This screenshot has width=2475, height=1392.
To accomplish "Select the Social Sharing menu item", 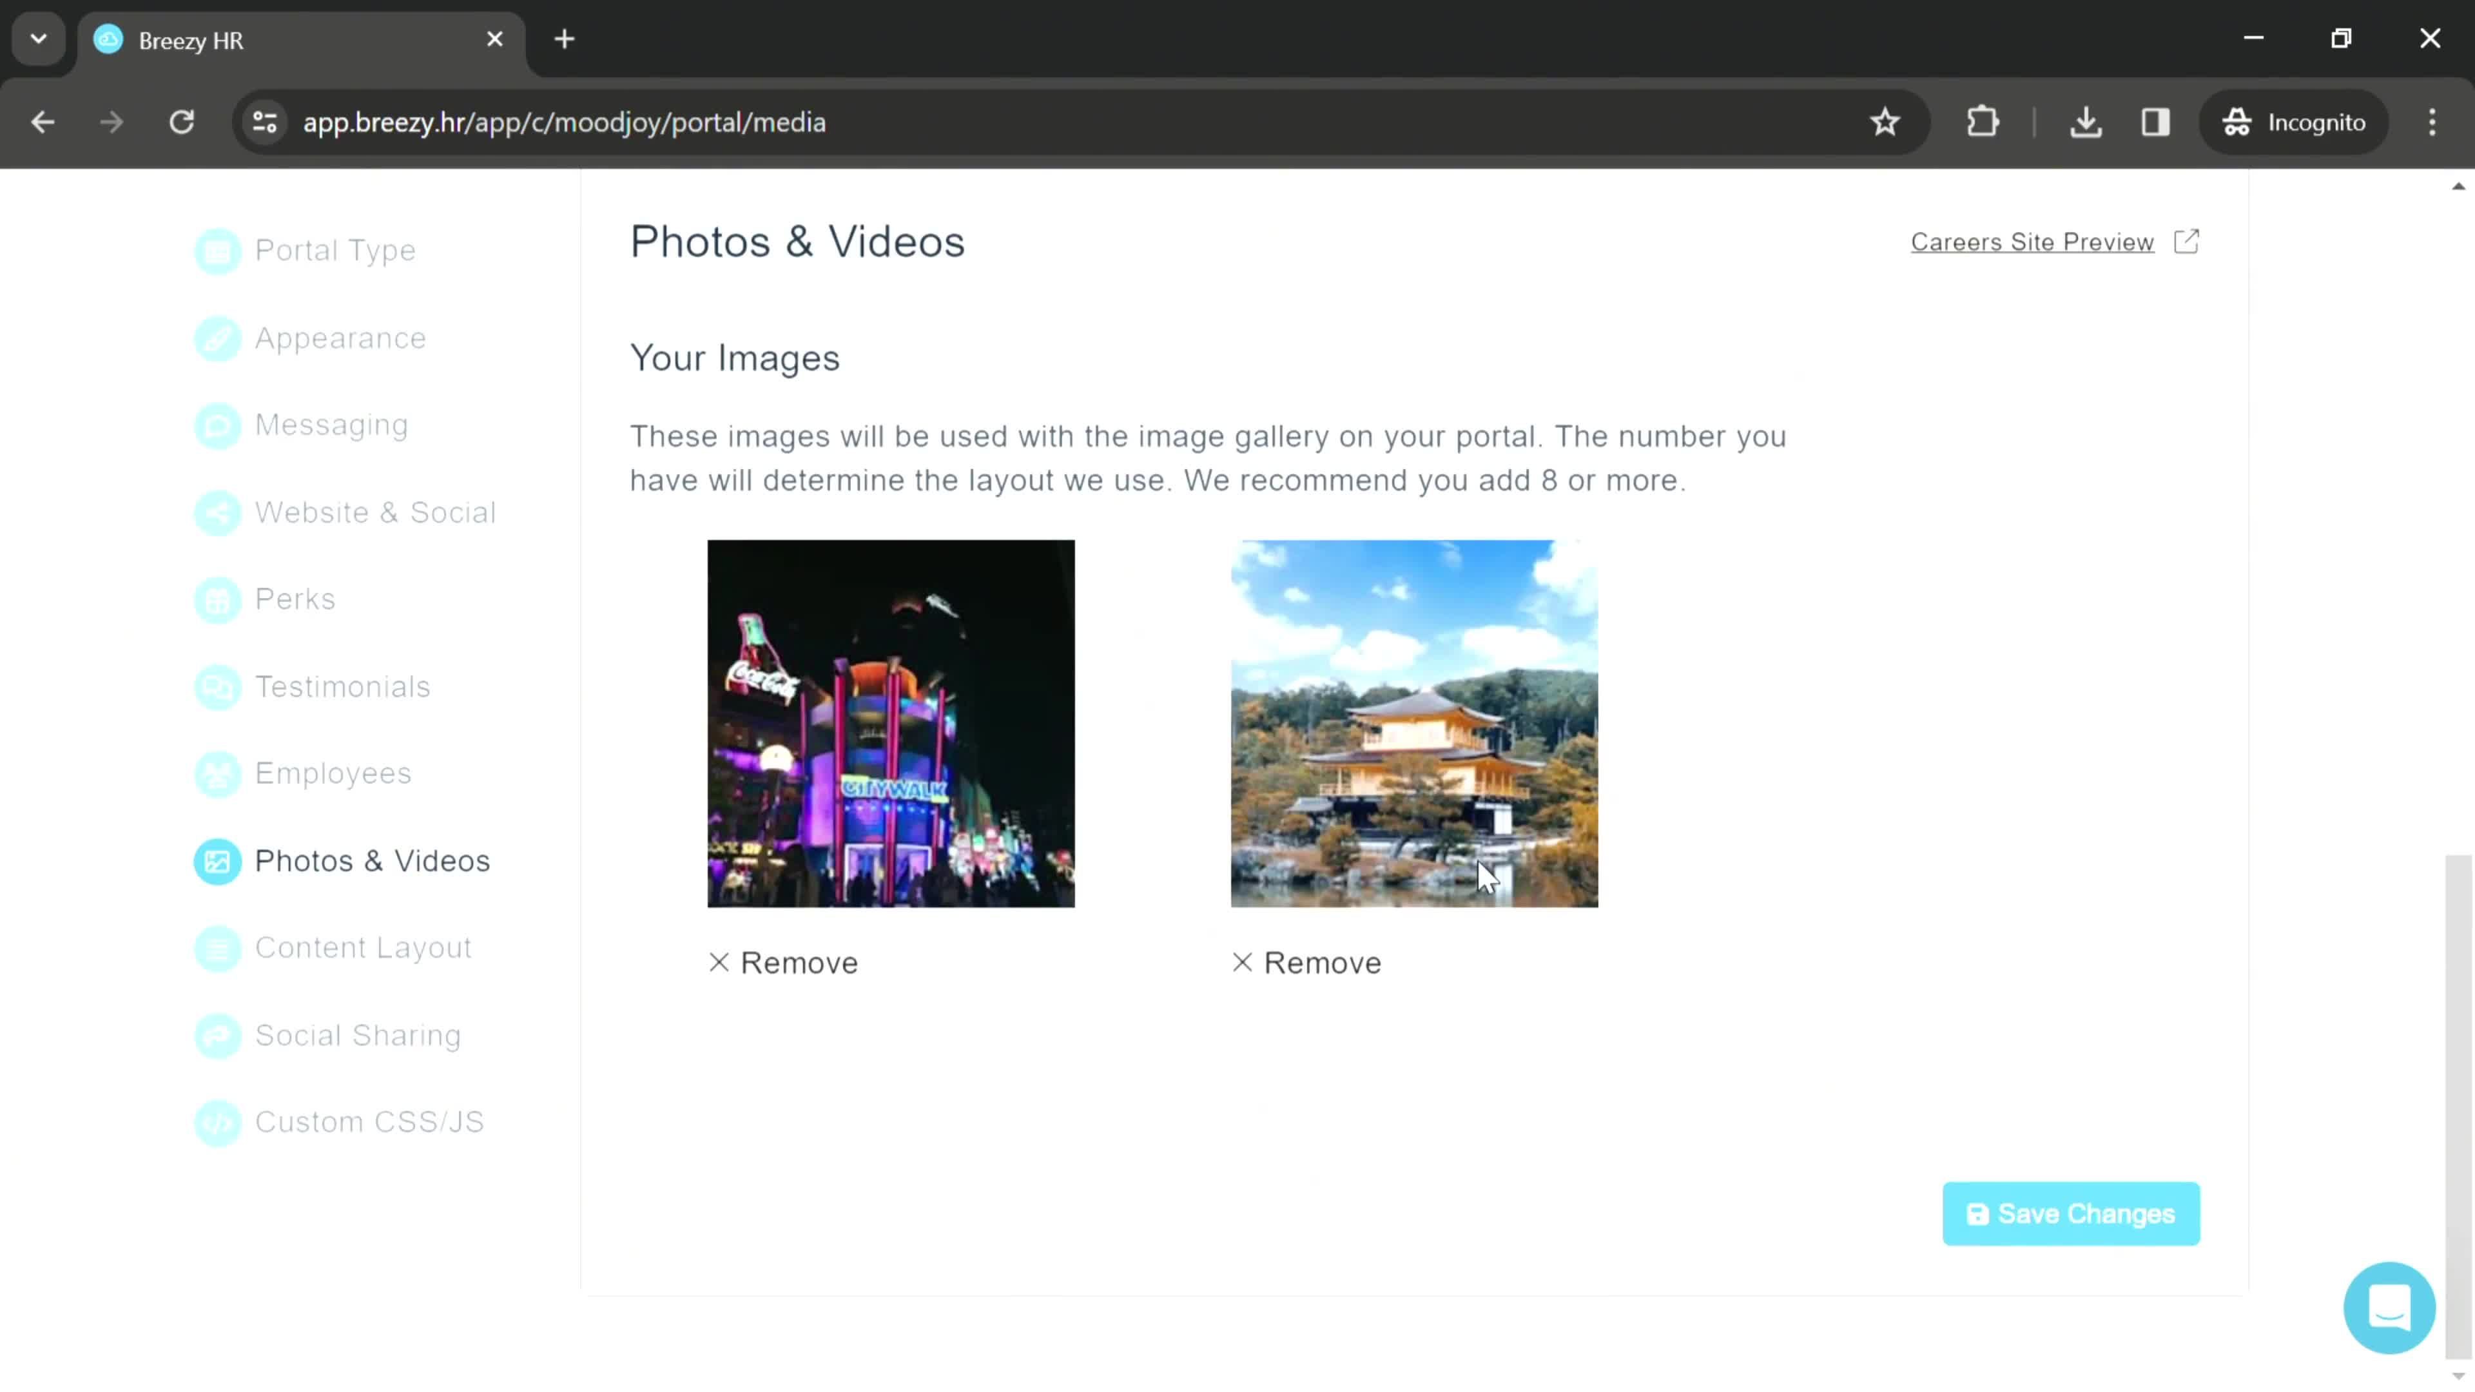I will point(358,1034).
